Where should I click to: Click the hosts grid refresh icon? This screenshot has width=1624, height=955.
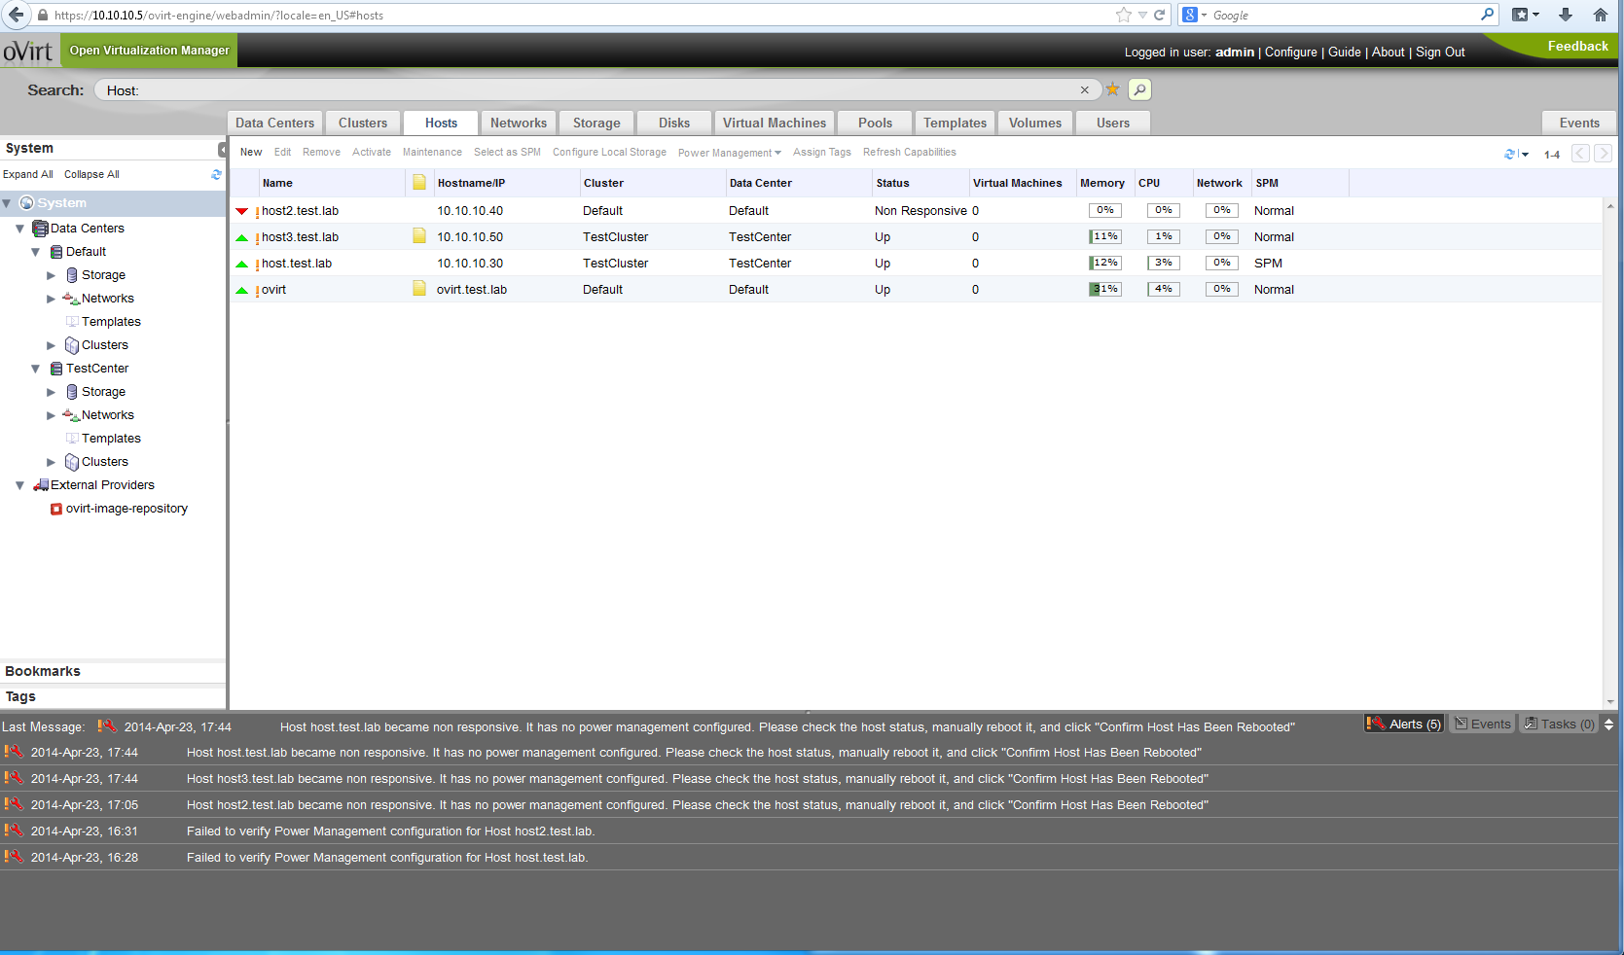(1509, 154)
